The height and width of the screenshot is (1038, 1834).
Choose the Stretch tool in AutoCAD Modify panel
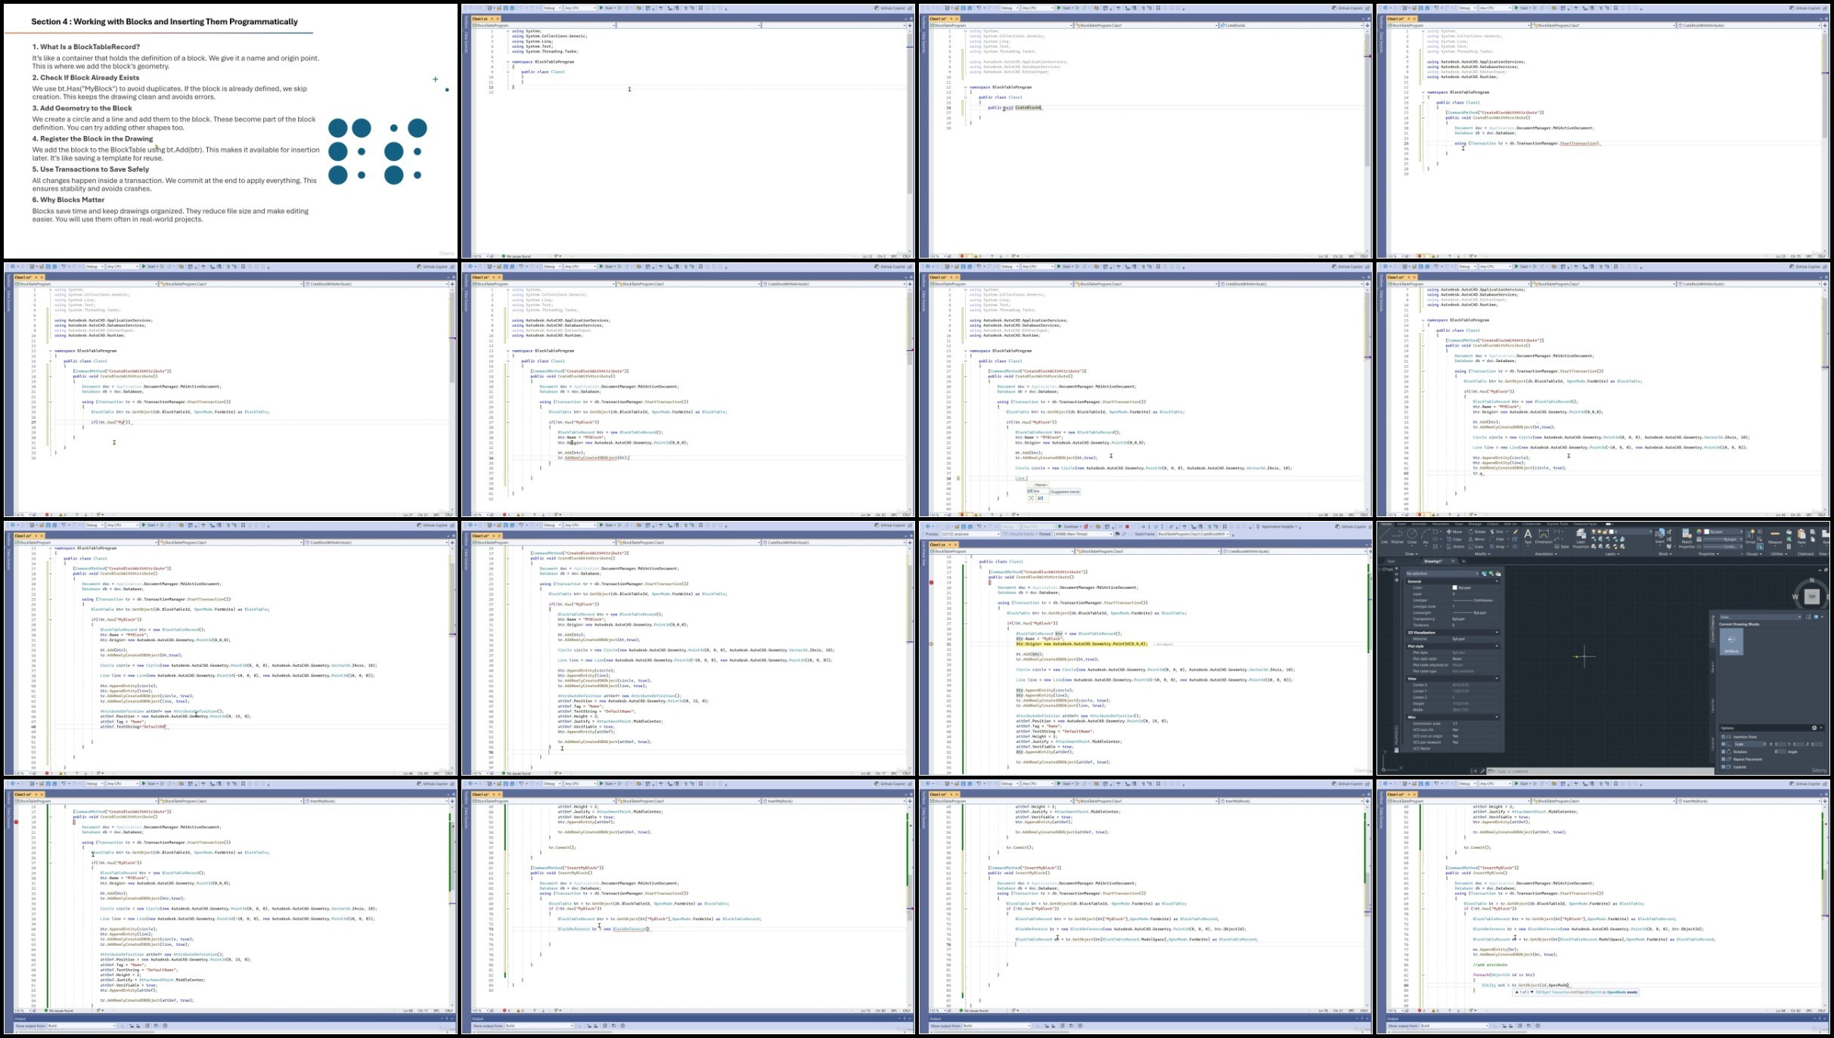click(1456, 547)
